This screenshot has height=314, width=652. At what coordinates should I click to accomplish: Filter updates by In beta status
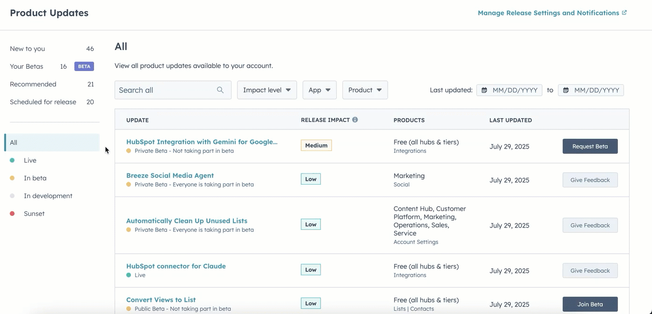(35, 178)
